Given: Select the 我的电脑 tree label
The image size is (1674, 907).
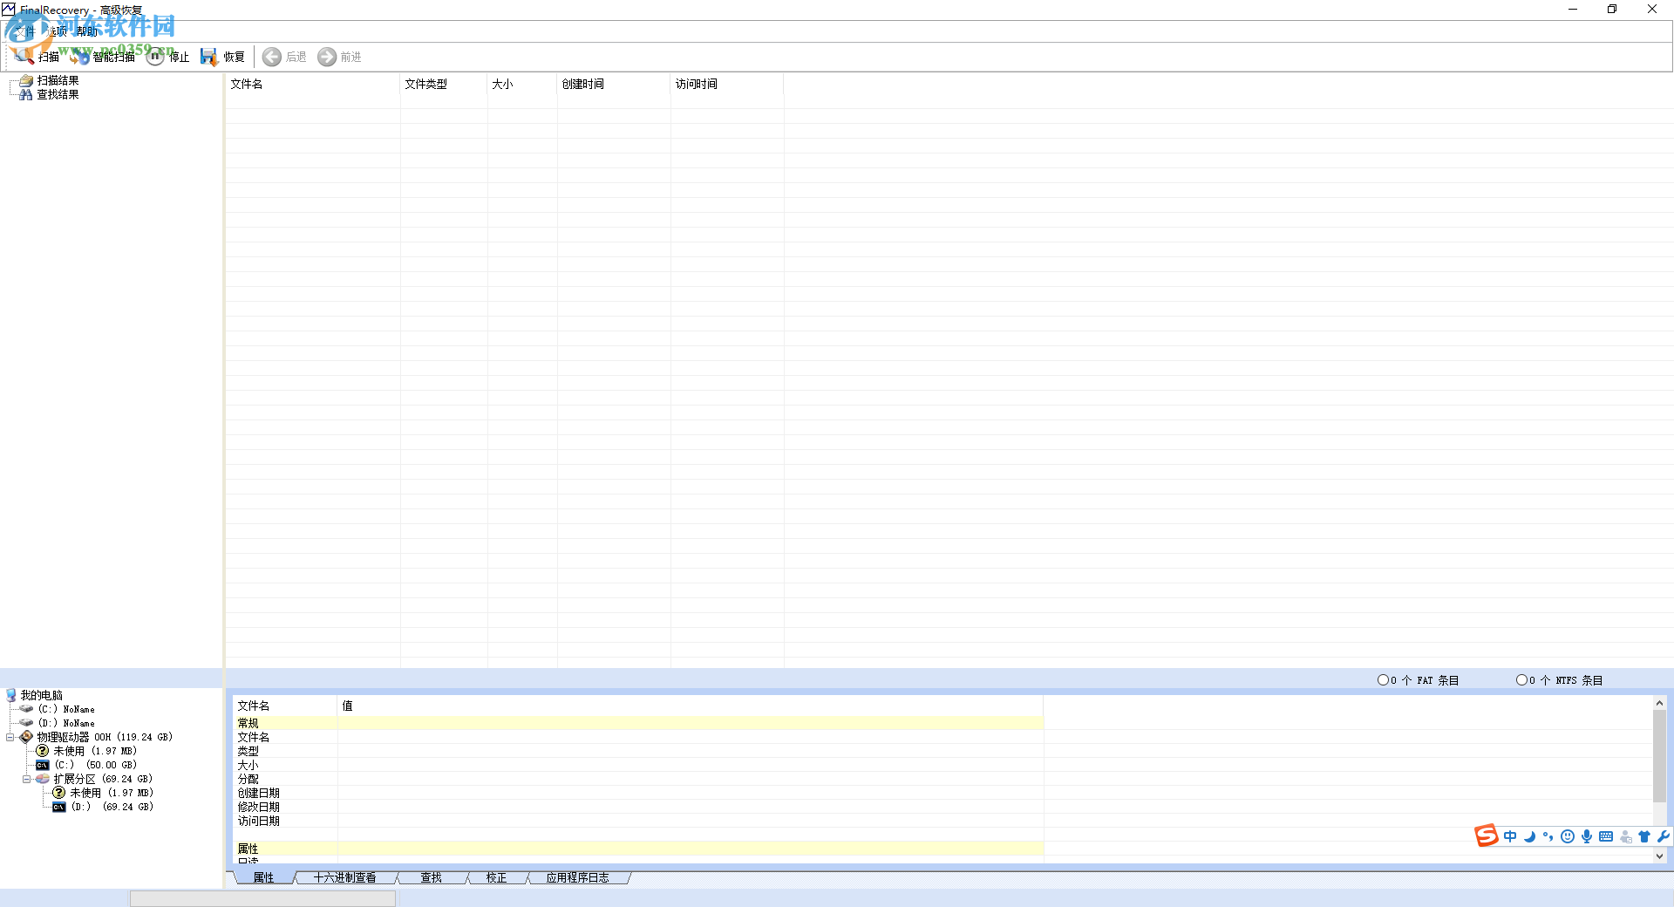Looking at the screenshot, I should [42, 695].
